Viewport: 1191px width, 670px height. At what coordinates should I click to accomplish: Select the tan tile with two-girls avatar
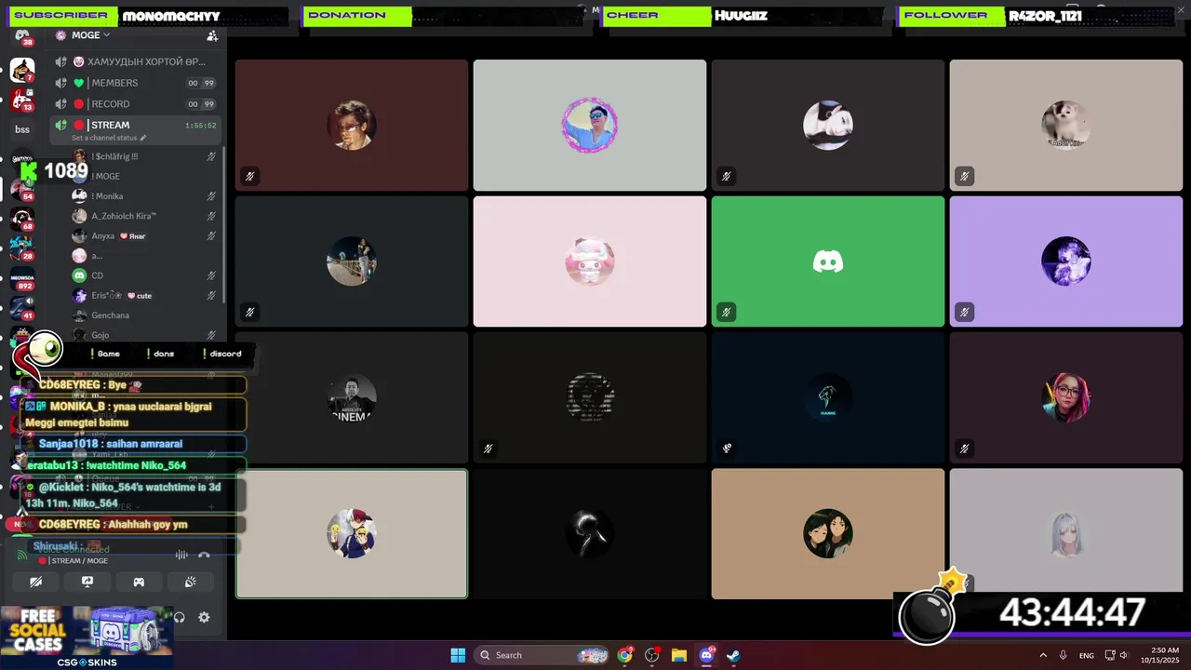pyautogui.click(x=828, y=533)
